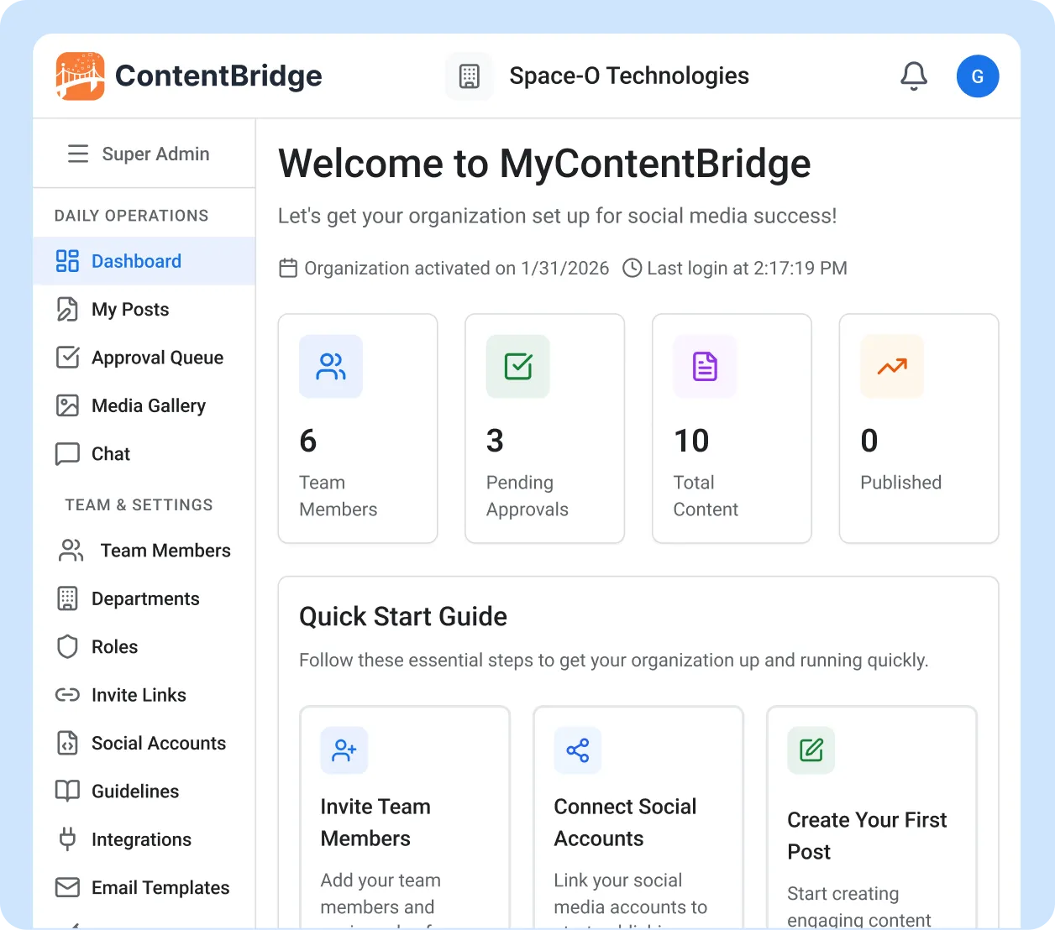Image resolution: width=1055 pixels, height=930 pixels.
Task: Open Email Templates from sidebar
Action: click(160, 887)
